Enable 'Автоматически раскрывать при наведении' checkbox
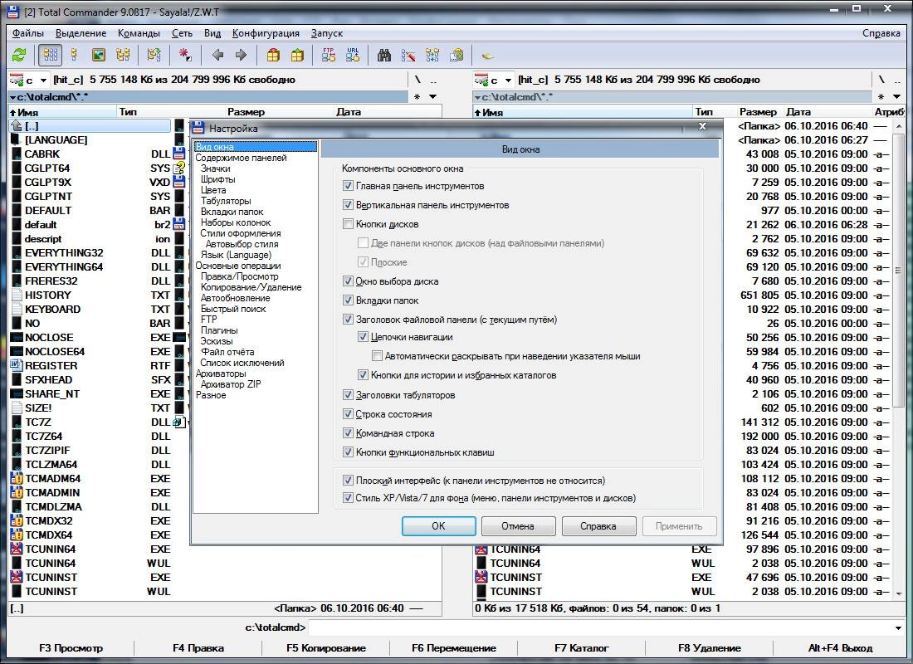 (378, 356)
